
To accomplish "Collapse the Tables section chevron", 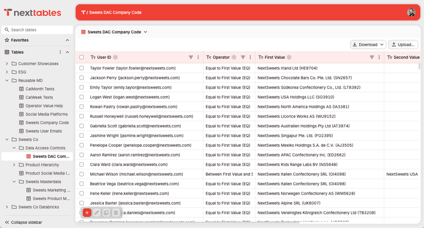I will click(x=67, y=52).
